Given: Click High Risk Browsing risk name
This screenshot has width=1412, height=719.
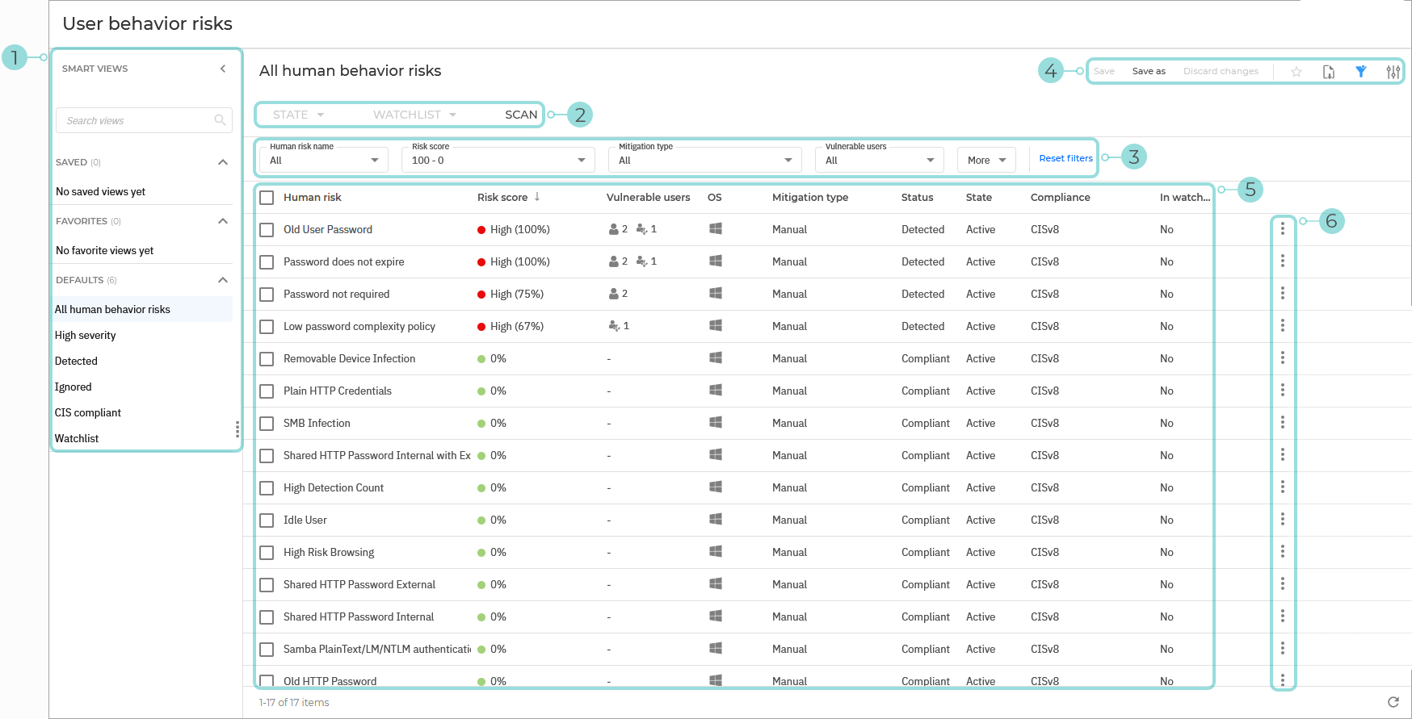Looking at the screenshot, I should [x=329, y=552].
